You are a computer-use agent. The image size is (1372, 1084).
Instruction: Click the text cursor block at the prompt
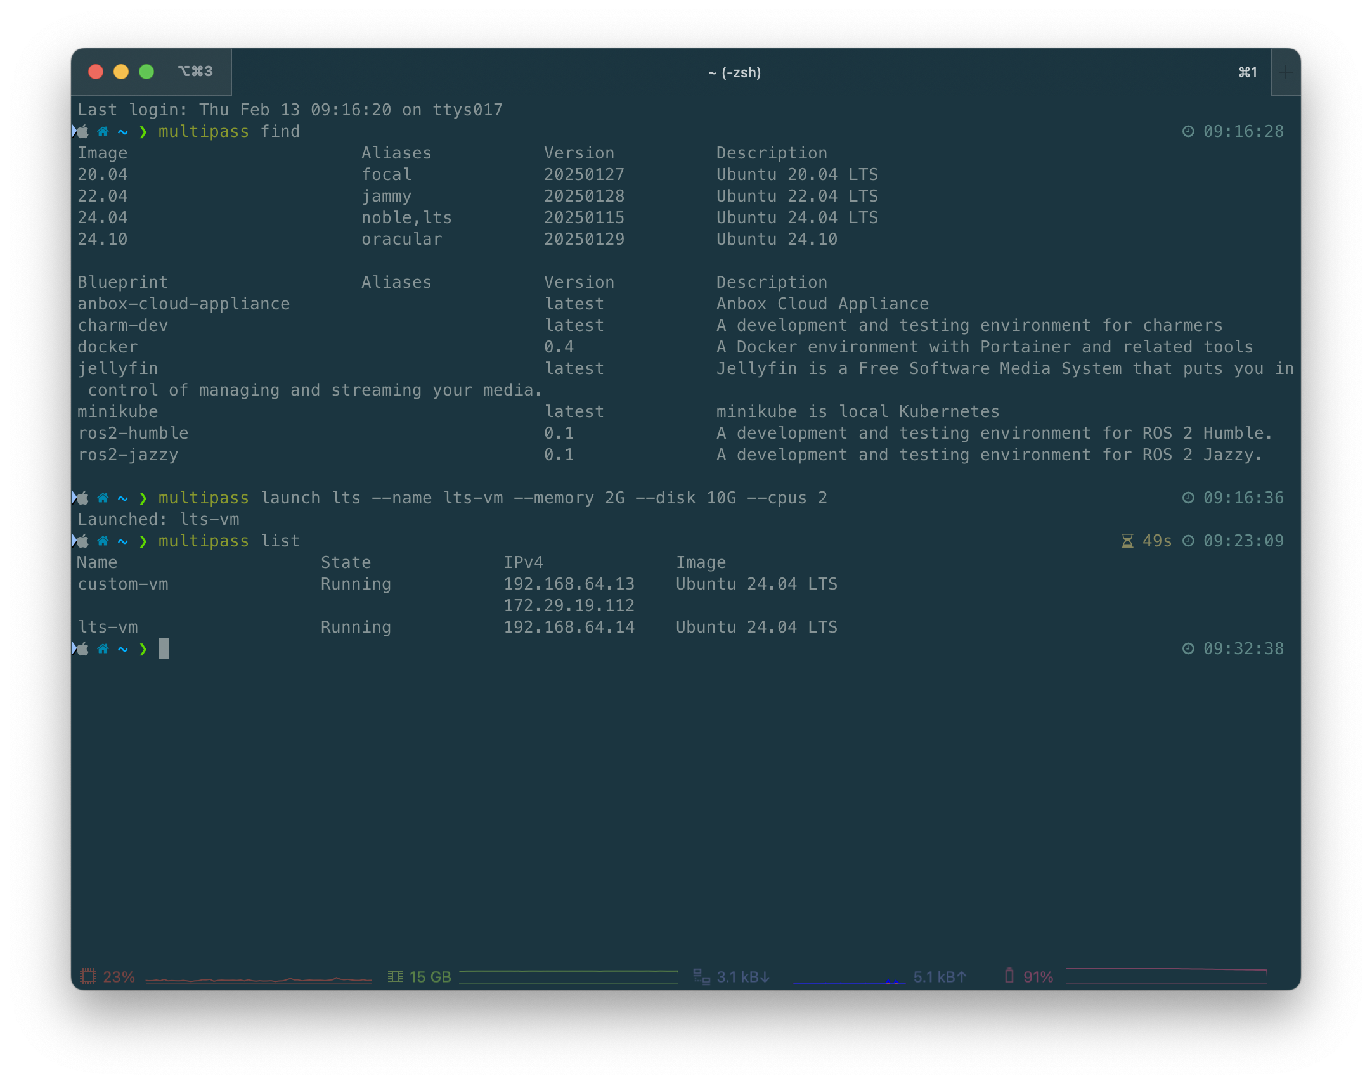click(x=164, y=648)
